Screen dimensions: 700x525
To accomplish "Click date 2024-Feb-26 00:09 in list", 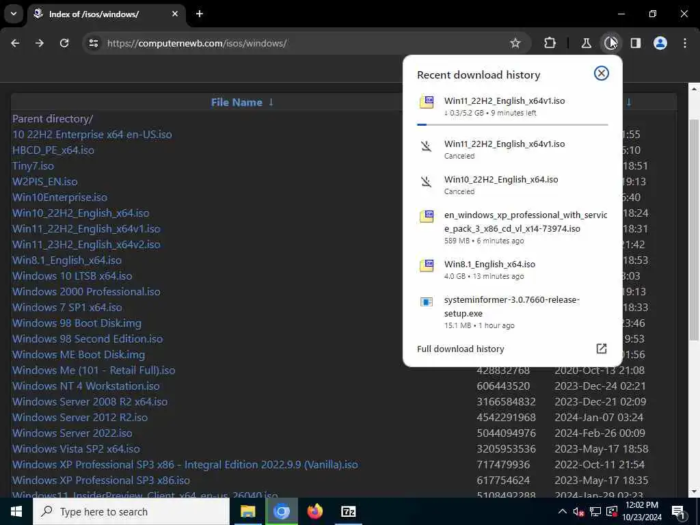I will pos(600,433).
